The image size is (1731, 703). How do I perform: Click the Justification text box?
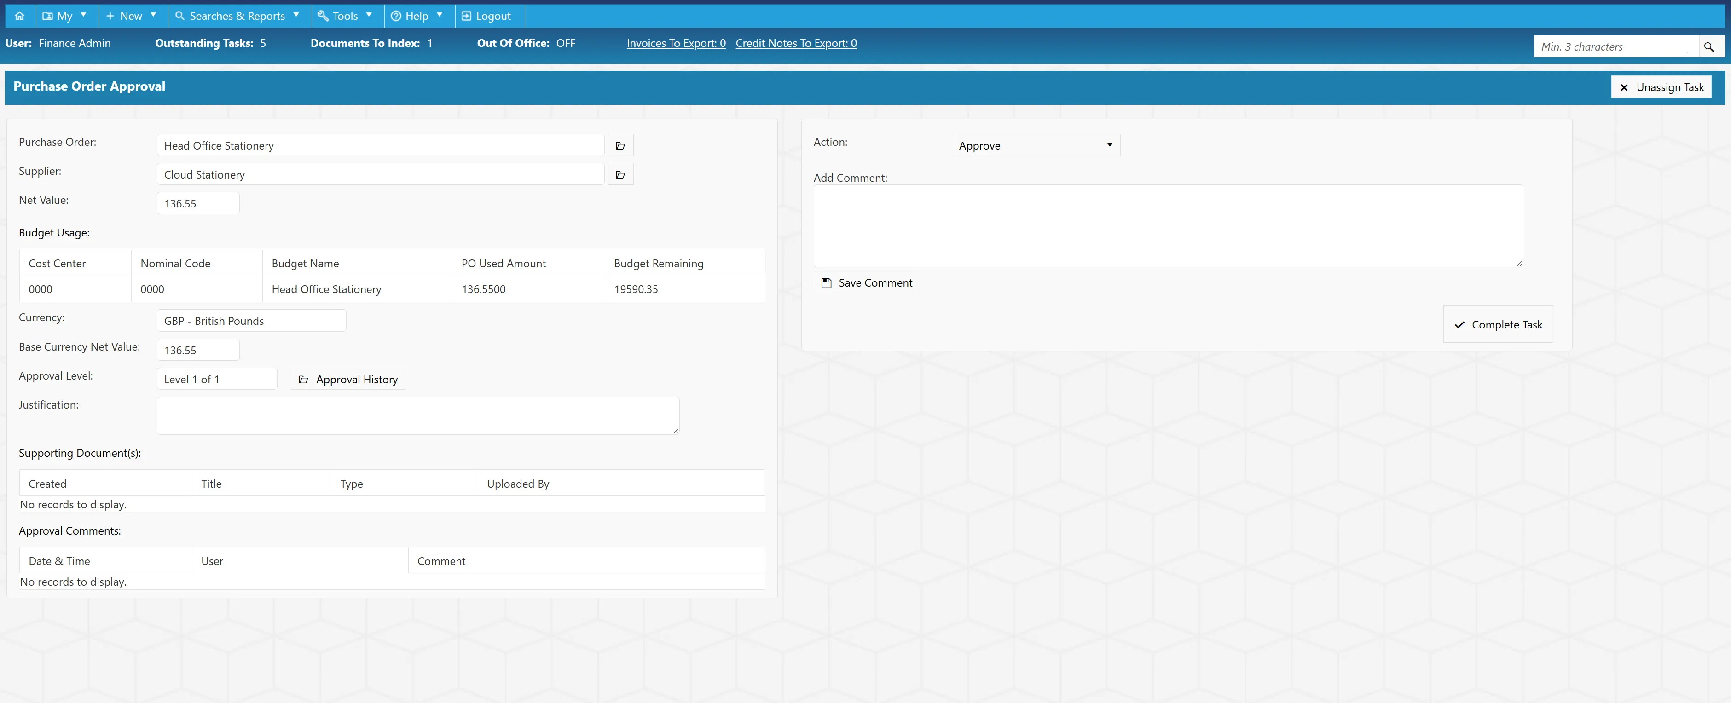coord(418,415)
